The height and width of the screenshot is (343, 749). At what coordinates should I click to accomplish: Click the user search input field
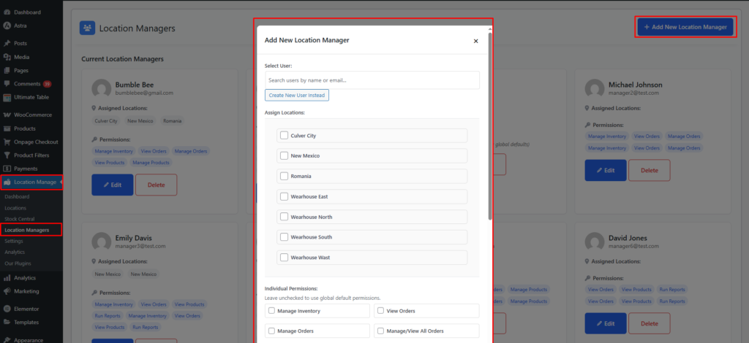[x=372, y=80]
